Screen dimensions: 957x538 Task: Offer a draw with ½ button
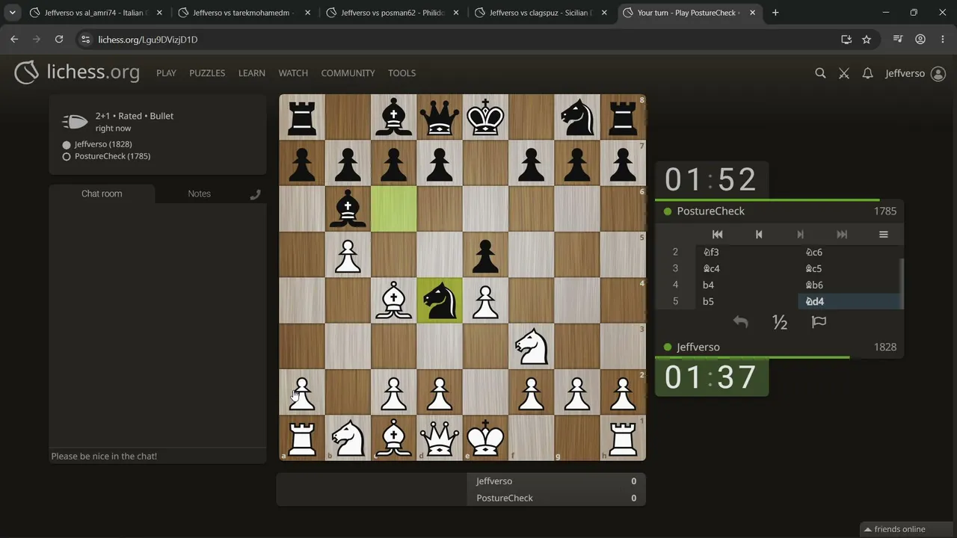780,322
